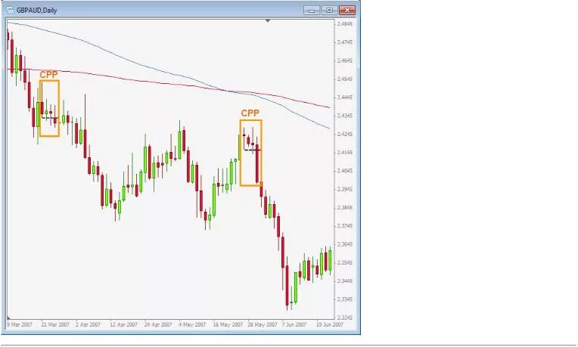
Task: Click the 7 Jun 2007 date label
Action: [x=294, y=324]
